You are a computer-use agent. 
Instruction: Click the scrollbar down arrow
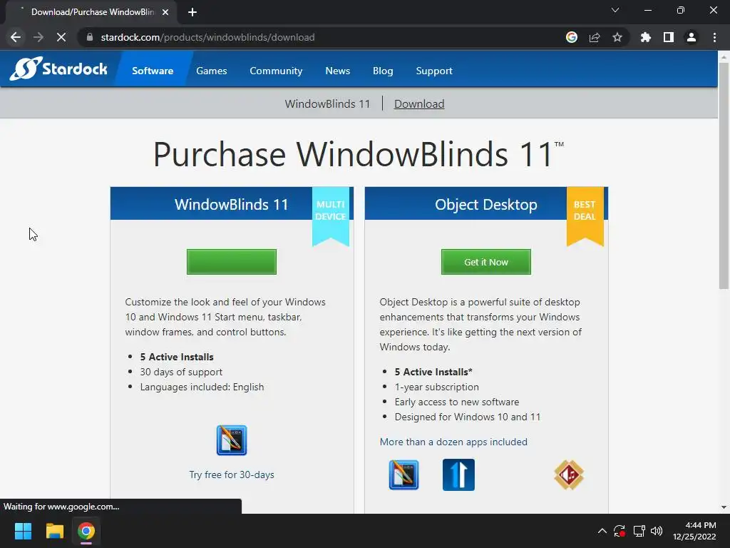[724, 507]
